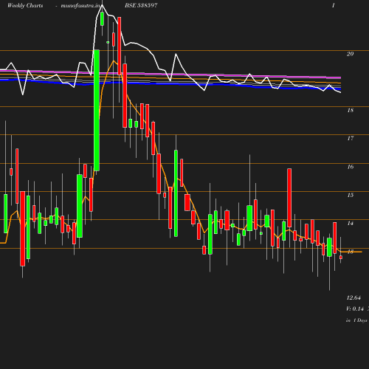
Task: Click the 'in 1 Days' label
Action: [x=356, y=320]
